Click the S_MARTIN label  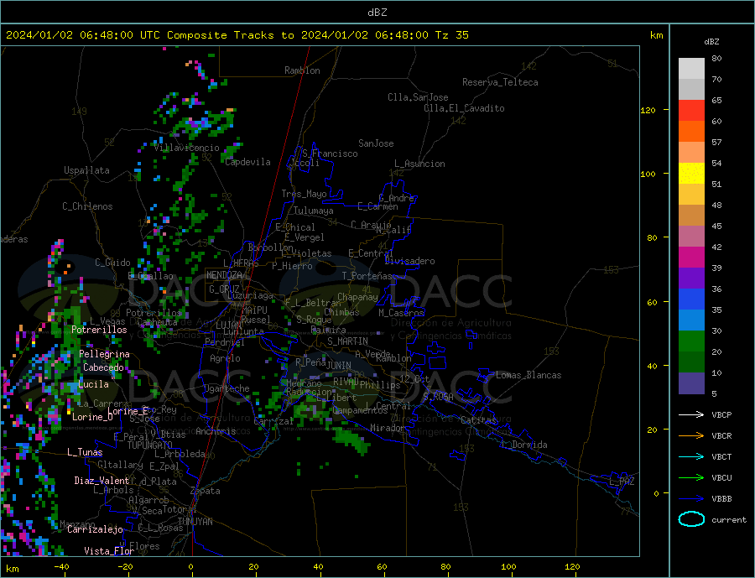347,341
